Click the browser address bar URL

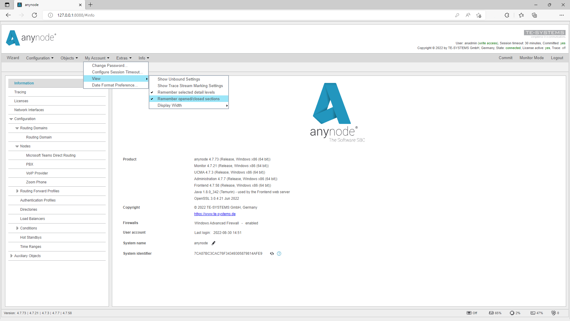pos(76,15)
